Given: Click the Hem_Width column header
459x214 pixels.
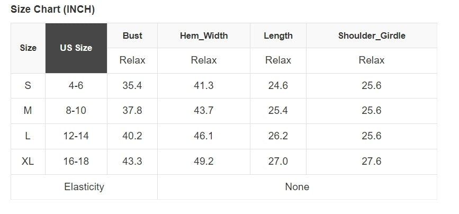Looking at the screenshot, I should coord(204,35).
